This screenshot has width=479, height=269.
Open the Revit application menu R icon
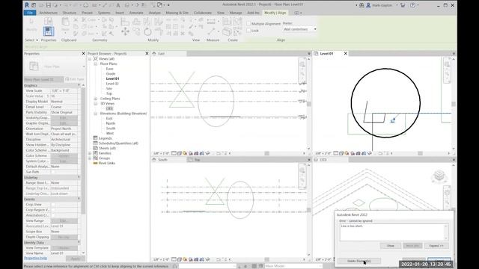pos(27,5)
